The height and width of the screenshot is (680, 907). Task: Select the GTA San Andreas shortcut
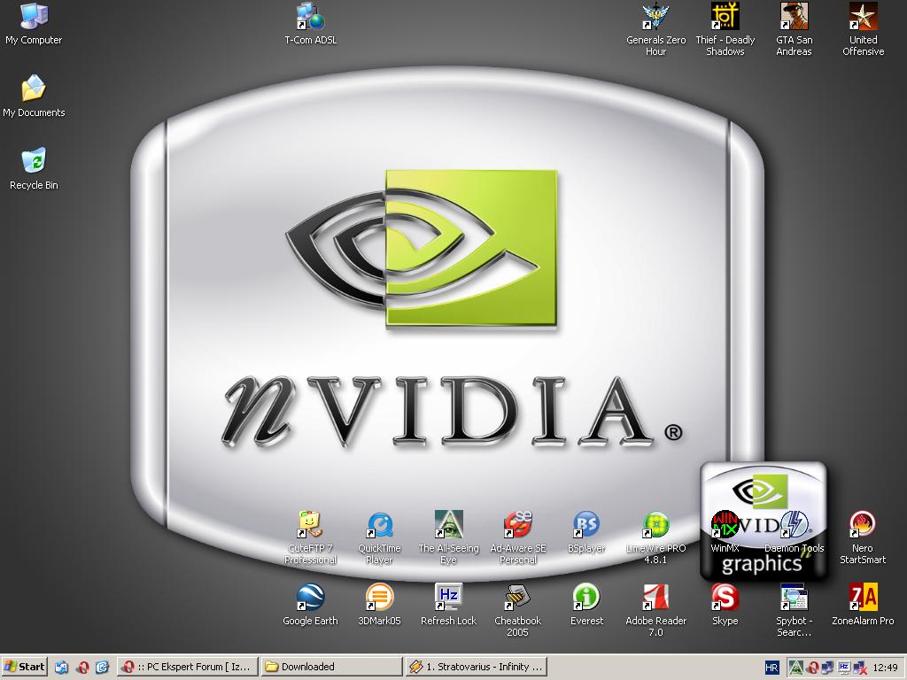click(x=795, y=29)
